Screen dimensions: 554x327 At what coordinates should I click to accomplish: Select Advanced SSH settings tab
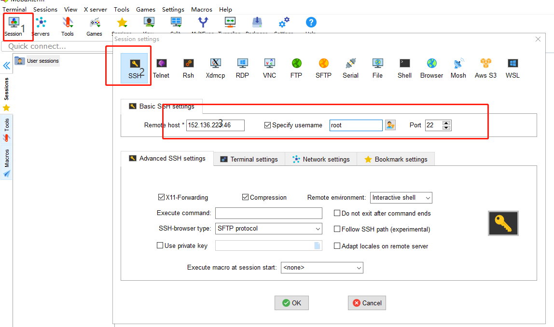tap(167, 159)
